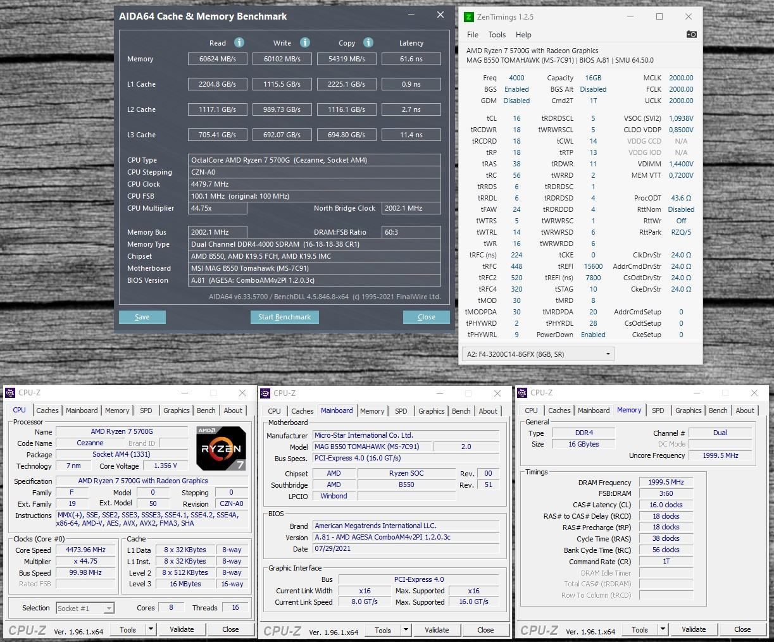The height and width of the screenshot is (642, 774).
Task: Expand Tools dropdown arrow in right CPU-Z window
Action: 663,629
